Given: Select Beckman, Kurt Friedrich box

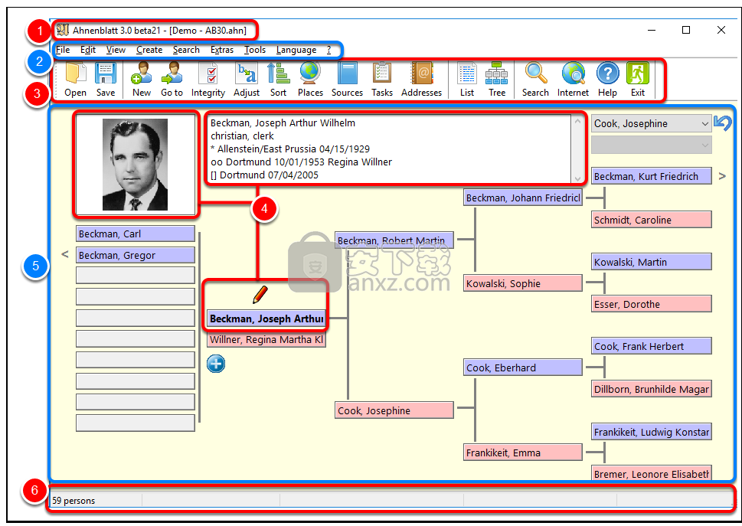Looking at the screenshot, I should tap(652, 176).
